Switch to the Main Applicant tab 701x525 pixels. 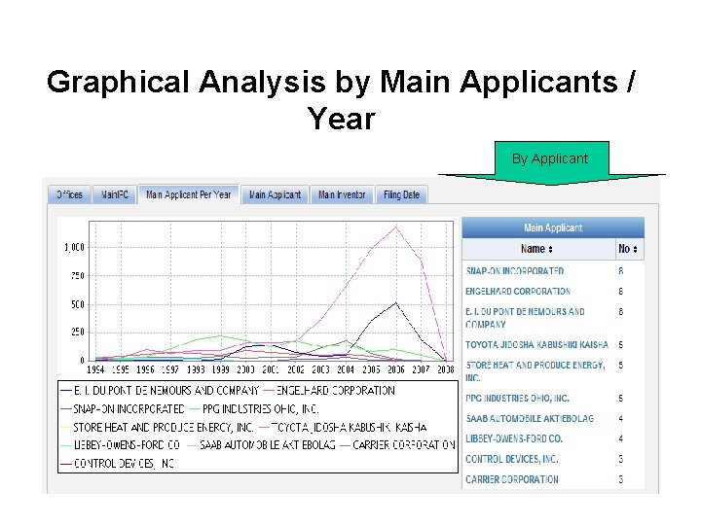coord(275,194)
